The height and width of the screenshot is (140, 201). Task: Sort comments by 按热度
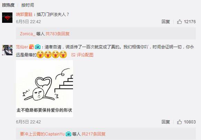[x=8, y=5]
